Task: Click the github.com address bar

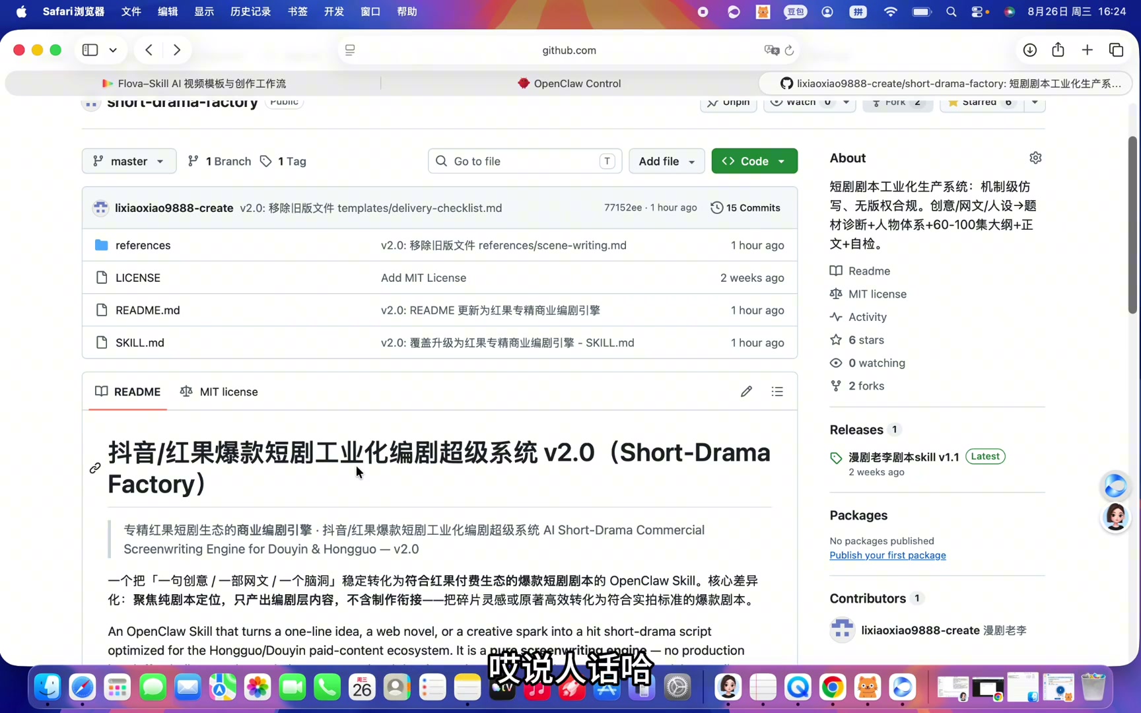Action: [x=569, y=50]
